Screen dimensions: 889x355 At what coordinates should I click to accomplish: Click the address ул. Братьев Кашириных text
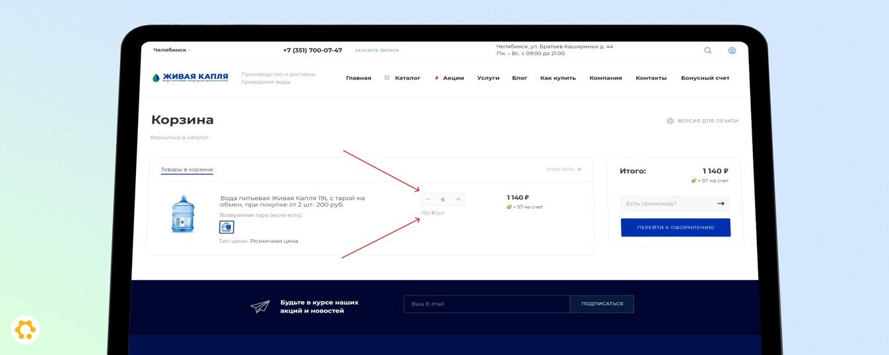coord(555,46)
